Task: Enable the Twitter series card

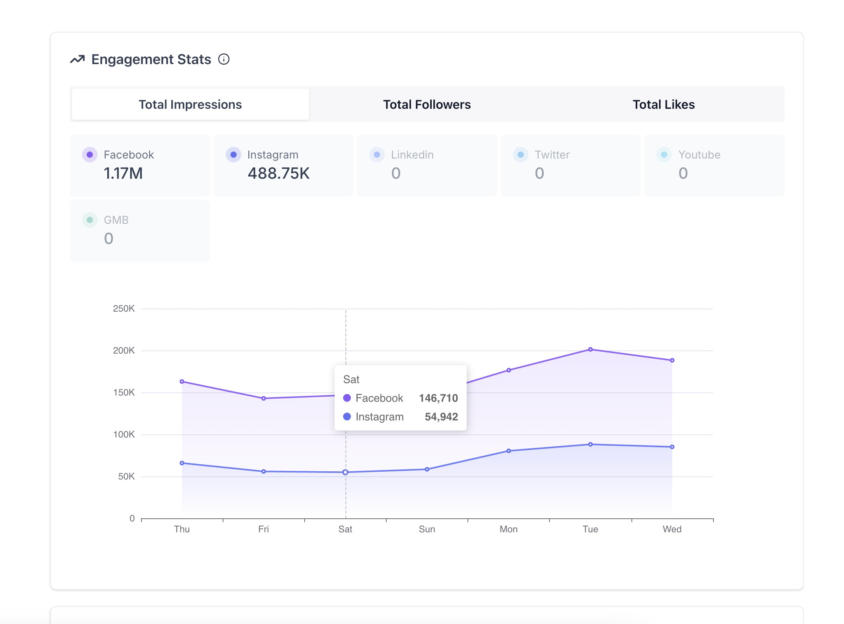Action: pos(570,165)
